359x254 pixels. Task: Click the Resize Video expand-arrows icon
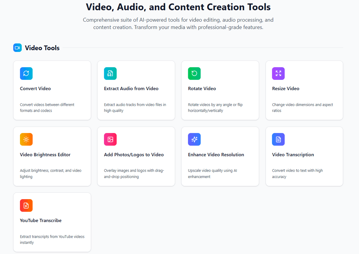pos(278,73)
